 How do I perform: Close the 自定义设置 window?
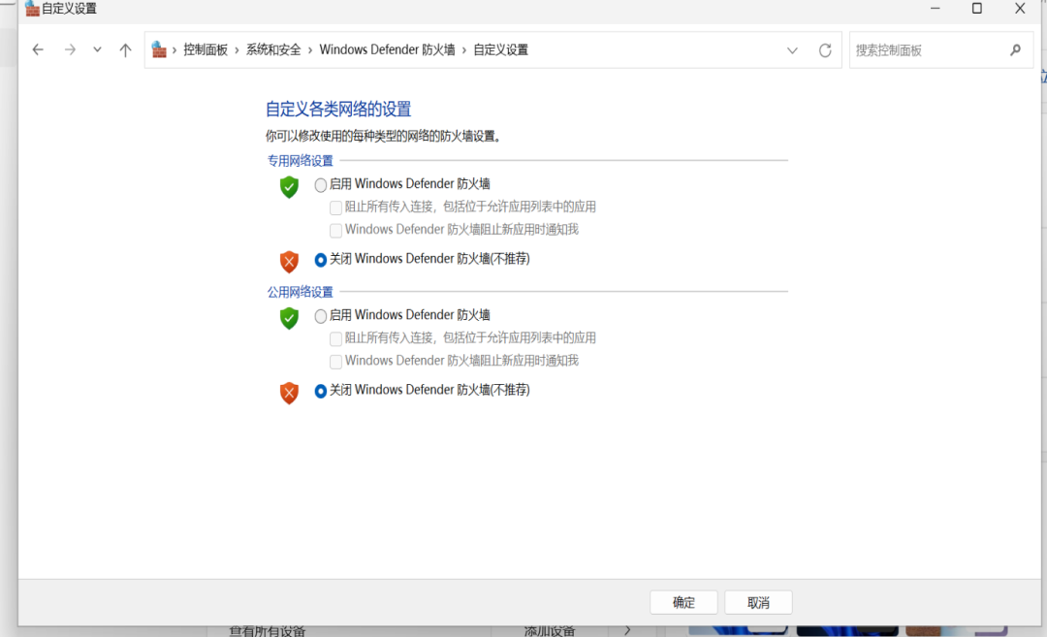(1020, 8)
